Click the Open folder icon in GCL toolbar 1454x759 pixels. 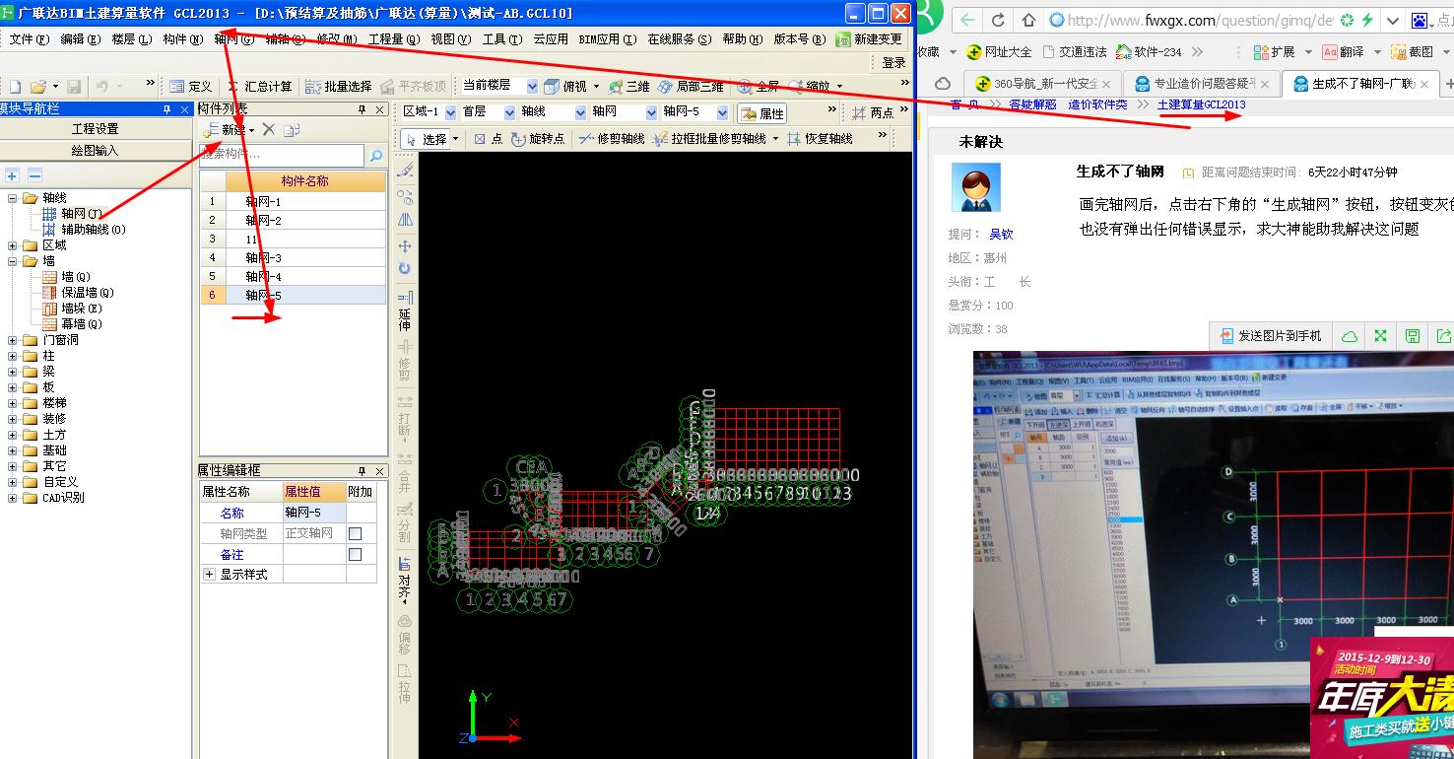(x=38, y=87)
